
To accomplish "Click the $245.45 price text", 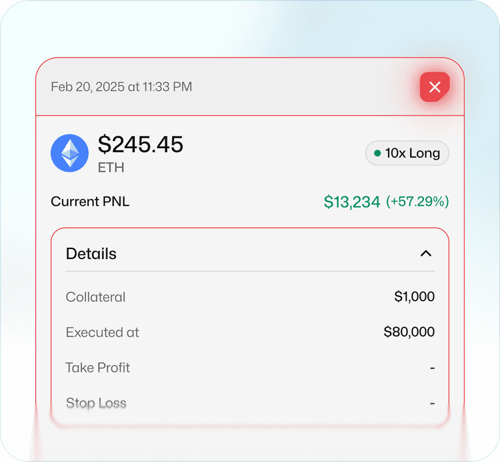I will click(141, 144).
